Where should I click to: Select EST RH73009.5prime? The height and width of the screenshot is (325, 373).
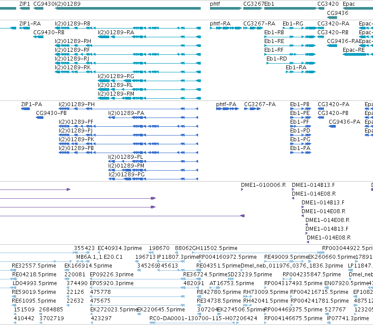click(266, 292)
